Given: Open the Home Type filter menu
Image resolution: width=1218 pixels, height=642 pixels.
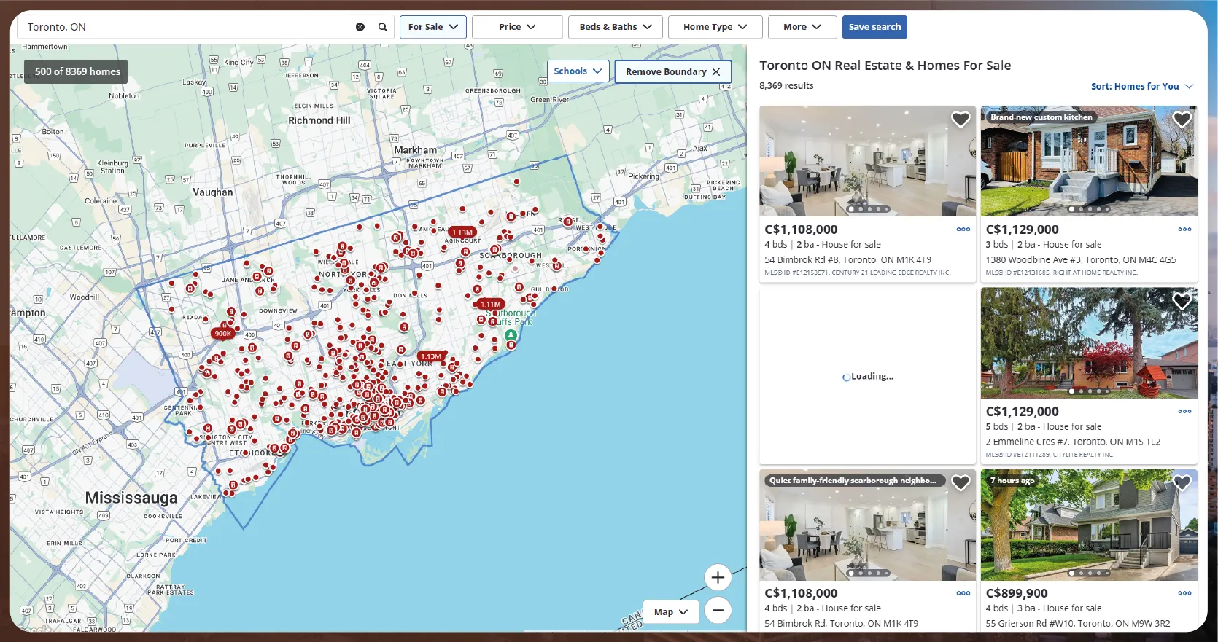Looking at the screenshot, I should coord(715,27).
